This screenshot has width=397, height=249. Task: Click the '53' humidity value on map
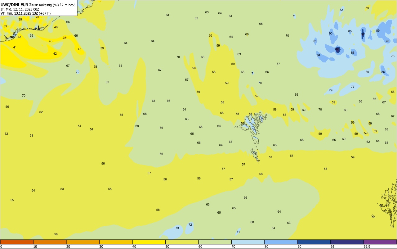(62, 189)
